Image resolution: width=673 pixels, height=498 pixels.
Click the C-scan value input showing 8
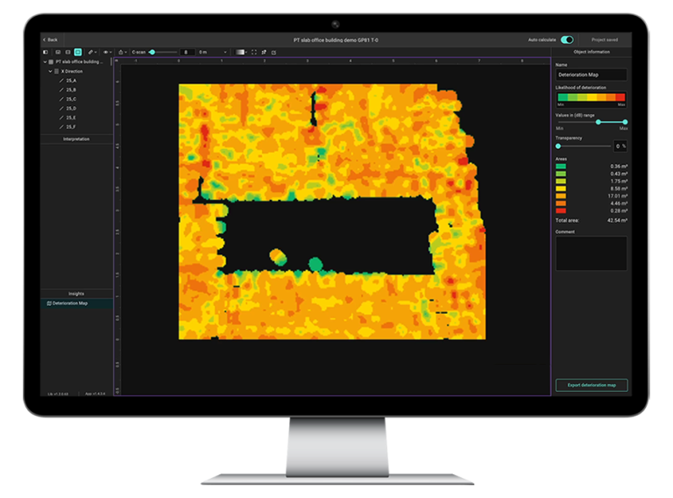pos(187,52)
